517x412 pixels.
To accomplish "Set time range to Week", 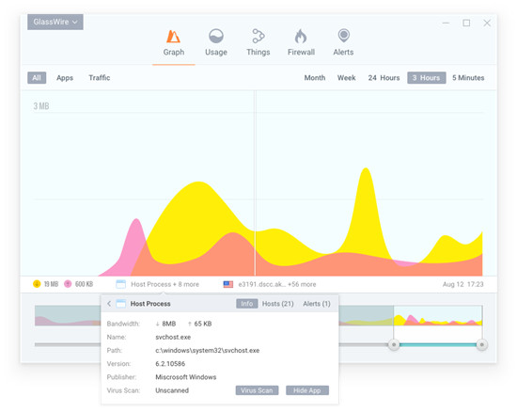I will tap(346, 78).
